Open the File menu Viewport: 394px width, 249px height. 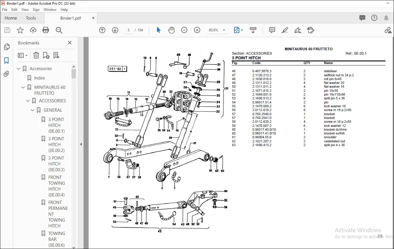[x=5, y=10]
